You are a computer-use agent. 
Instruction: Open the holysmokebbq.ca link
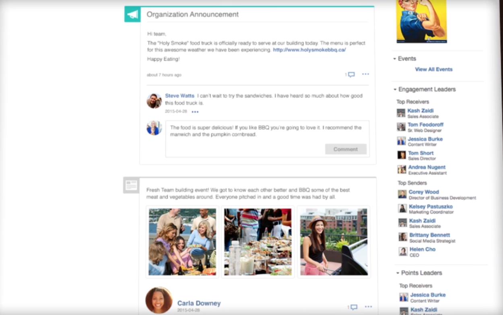click(309, 50)
